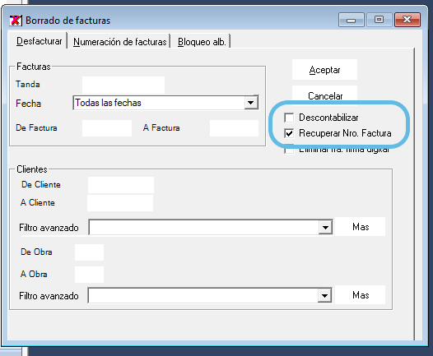Toggle the Eliminar fra. firma digital checkbox
Viewport: 433px width, 356px height.
pyautogui.click(x=289, y=149)
